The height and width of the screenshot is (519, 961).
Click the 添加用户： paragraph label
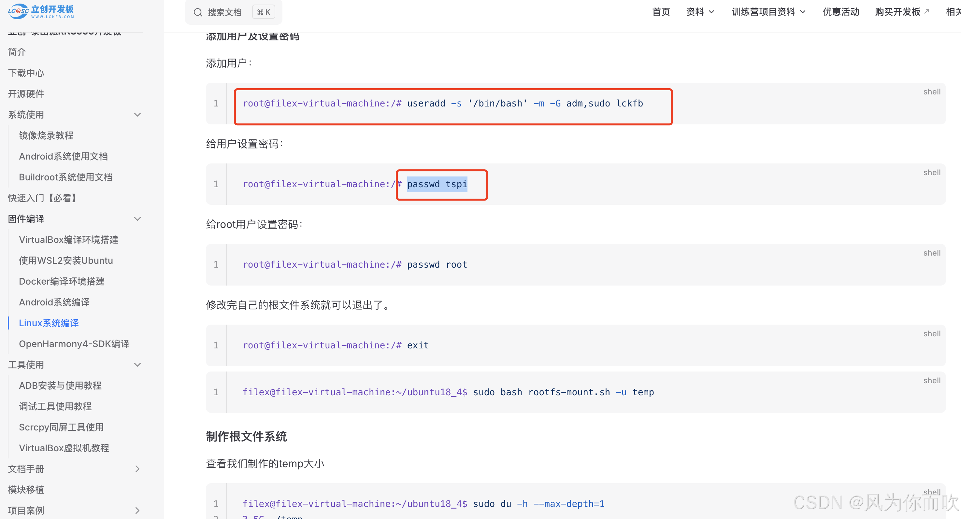[229, 63]
